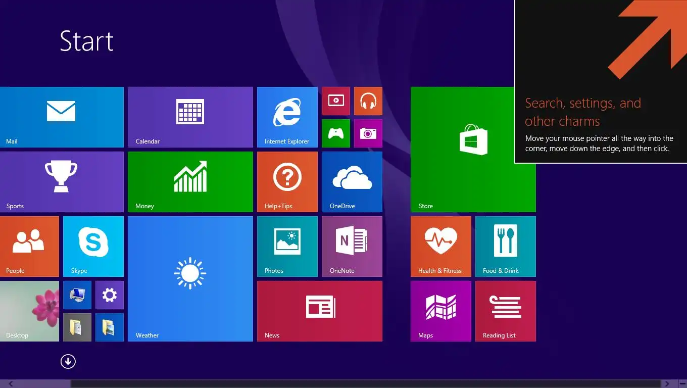Open the Sports trophy tile

pyautogui.click(x=62, y=182)
